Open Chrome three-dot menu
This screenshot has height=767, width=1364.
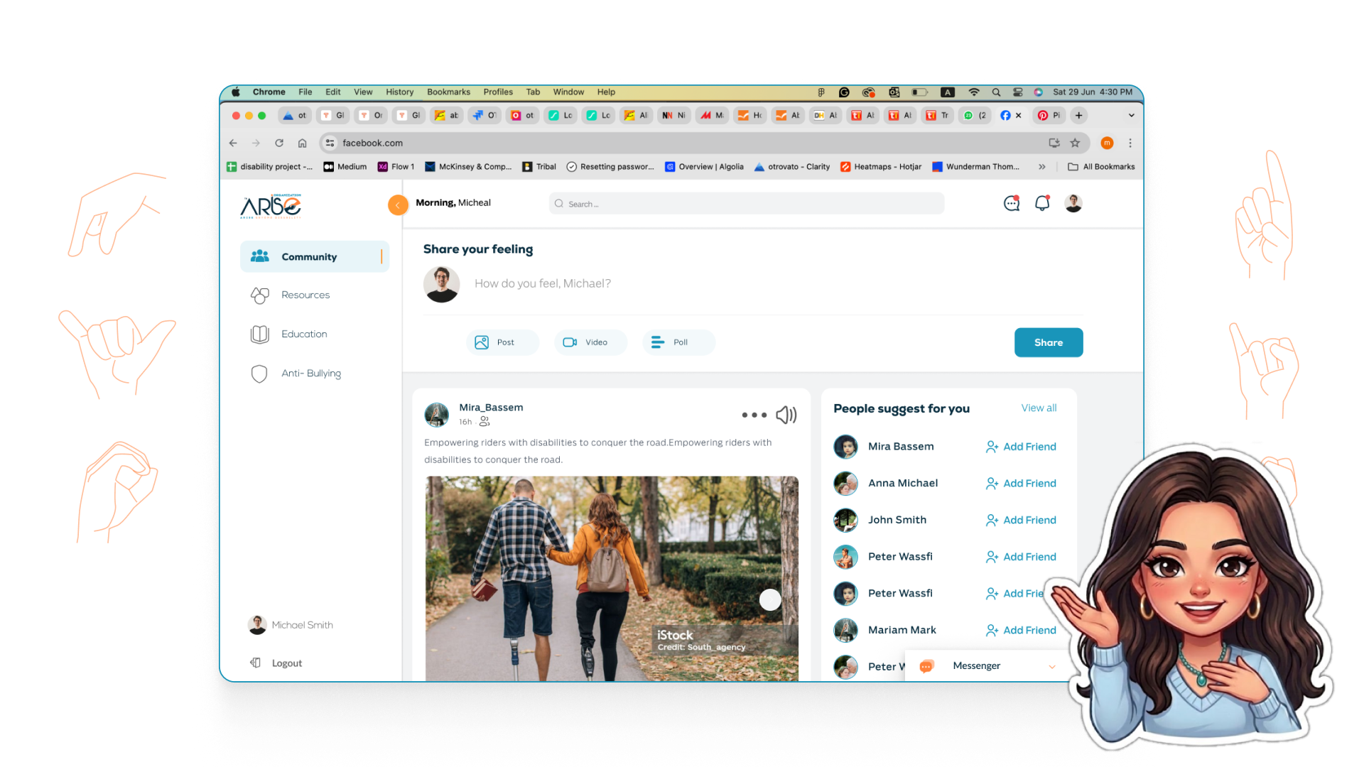click(1130, 143)
